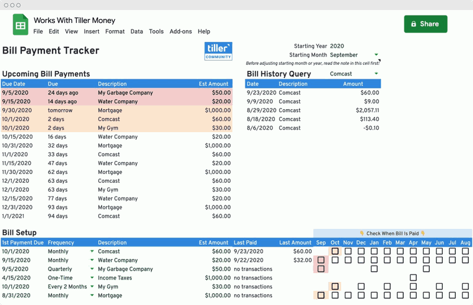473x305 pixels.
Task: Check the Jan box for My Garbage Company
Action: [x=374, y=269]
